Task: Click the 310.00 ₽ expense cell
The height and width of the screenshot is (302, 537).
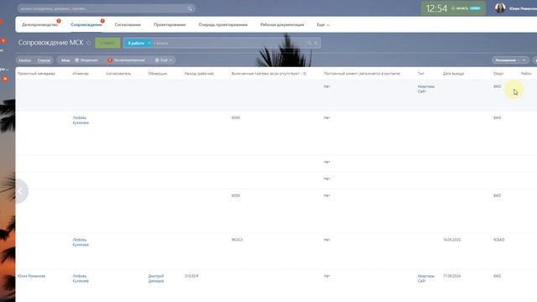Action: point(191,276)
